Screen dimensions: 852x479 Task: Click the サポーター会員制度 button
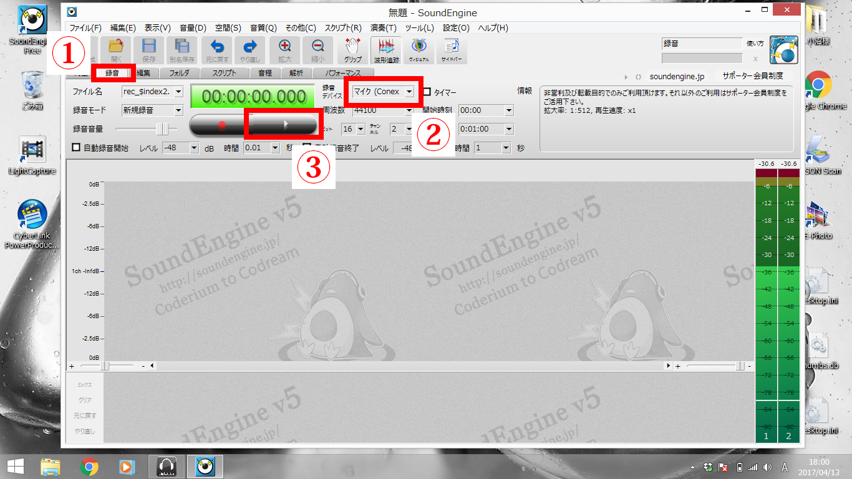753,76
